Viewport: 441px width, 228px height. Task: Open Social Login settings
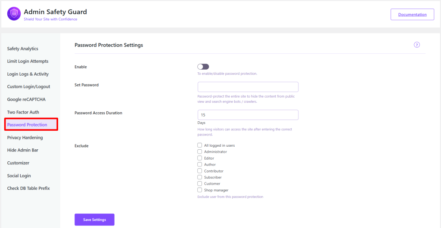19,176
